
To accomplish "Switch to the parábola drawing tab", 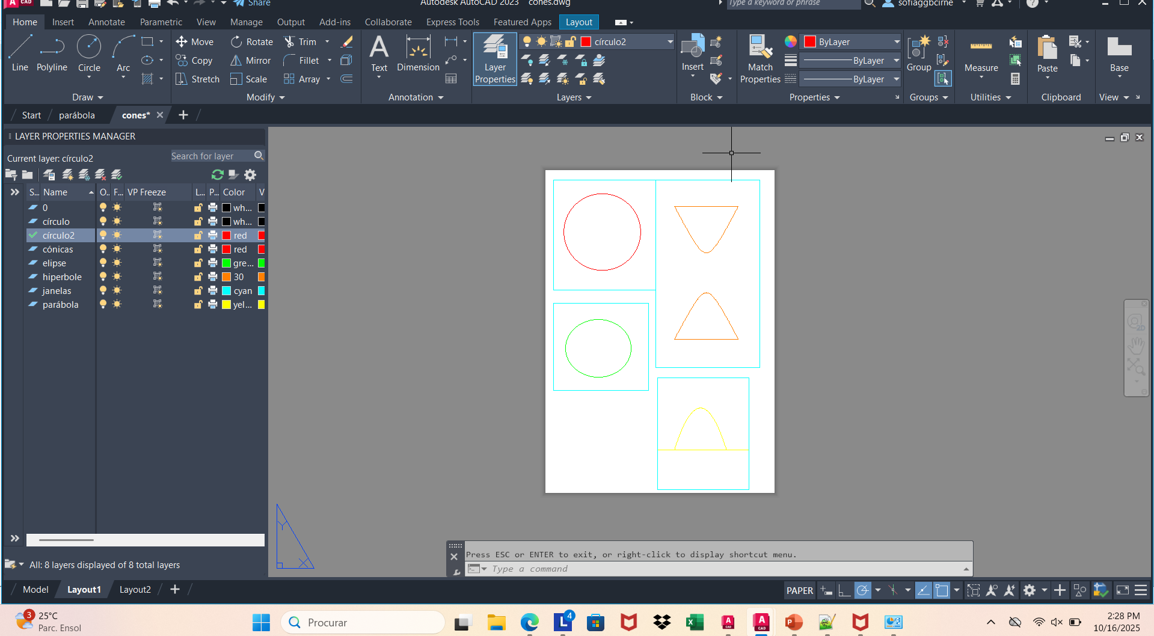I will [x=76, y=115].
